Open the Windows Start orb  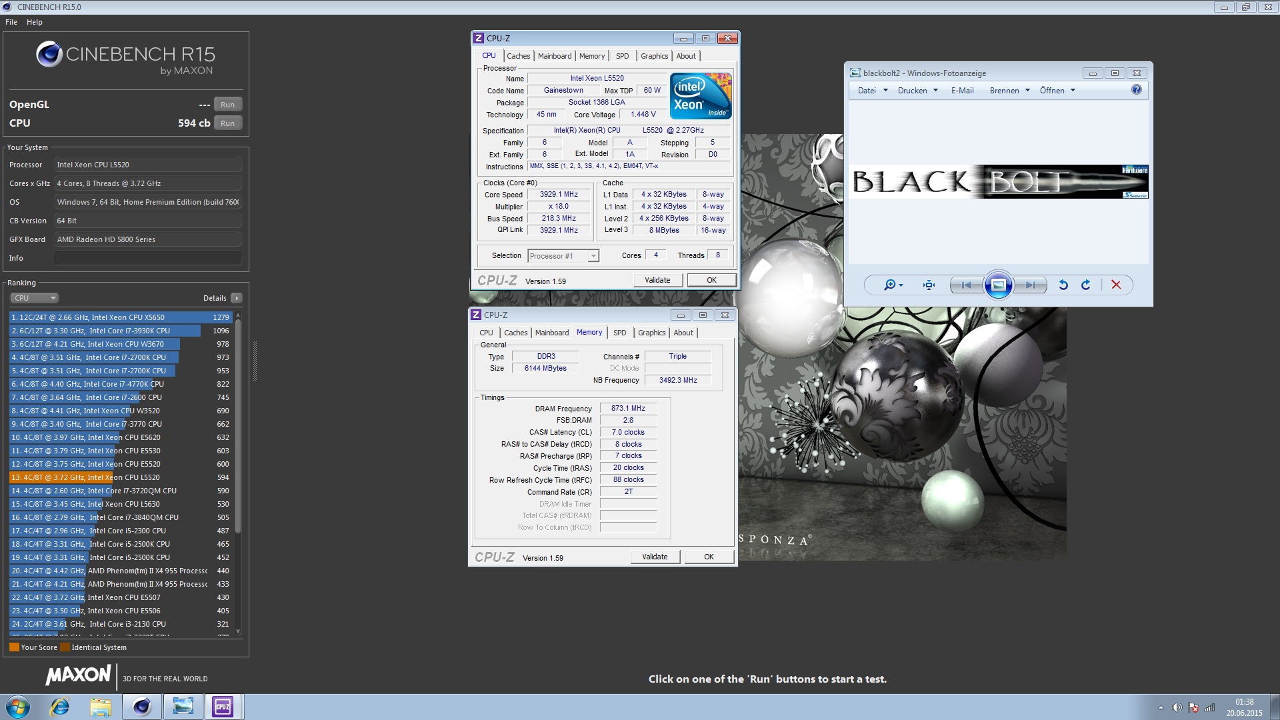click(x=18, y=707)
